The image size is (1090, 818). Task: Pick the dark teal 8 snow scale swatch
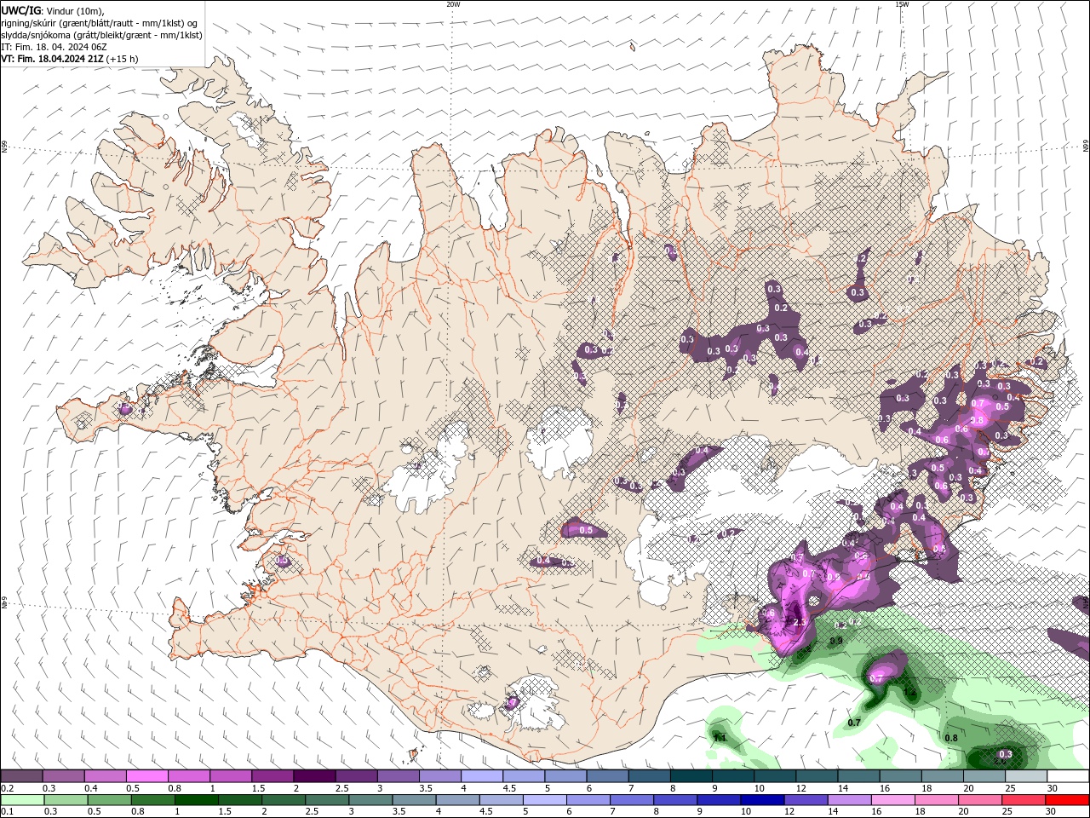point(691,776)
